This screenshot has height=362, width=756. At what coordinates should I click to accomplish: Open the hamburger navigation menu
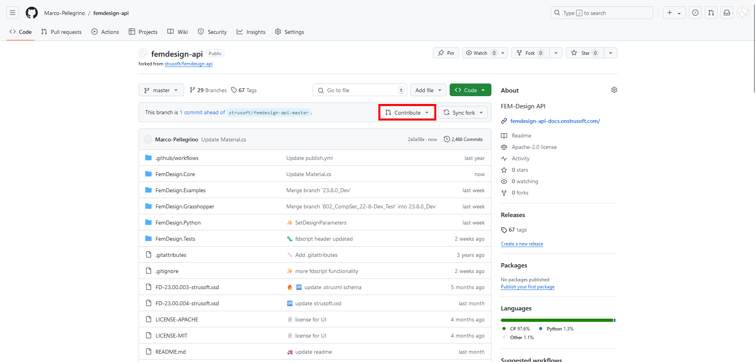tap(13, 13)
